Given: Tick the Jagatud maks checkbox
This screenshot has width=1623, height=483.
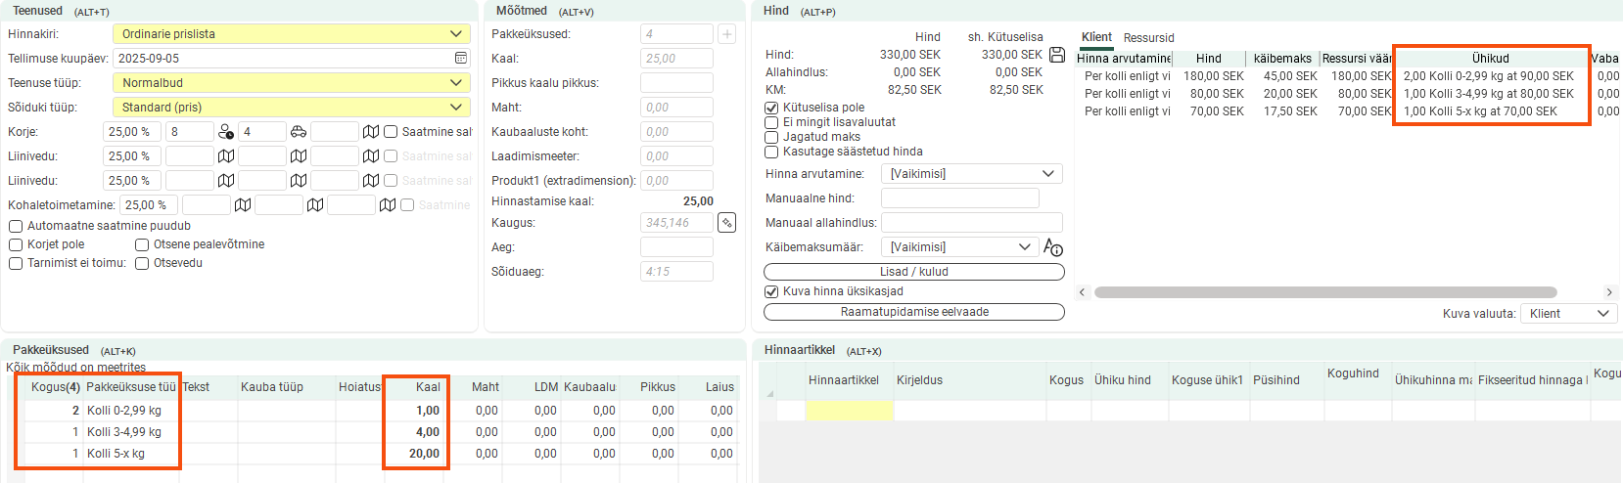Looking at the screenshot, I should click(x=771, y=137).
